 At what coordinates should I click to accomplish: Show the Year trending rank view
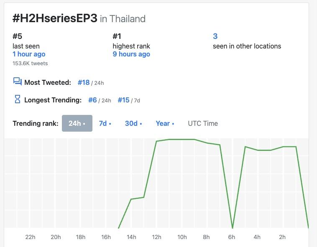point(165,123)
